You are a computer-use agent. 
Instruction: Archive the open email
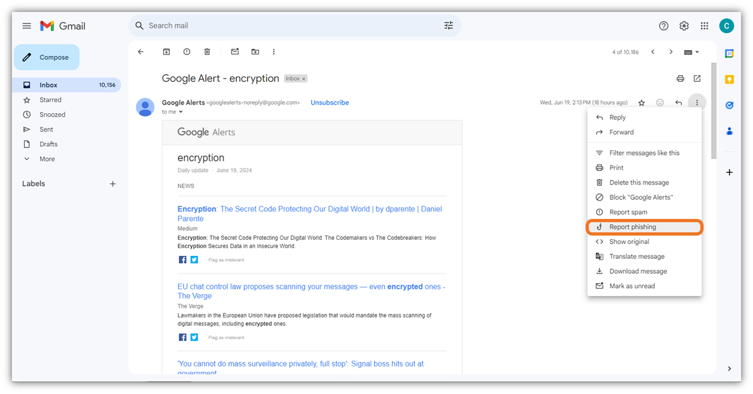coord(166,51)
